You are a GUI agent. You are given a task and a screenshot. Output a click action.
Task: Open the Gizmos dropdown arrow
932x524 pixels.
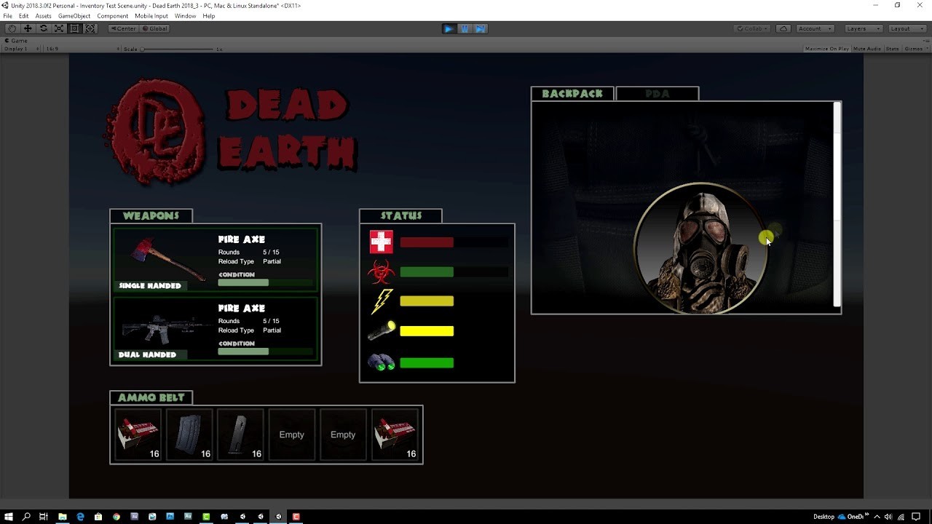point(925,49)
